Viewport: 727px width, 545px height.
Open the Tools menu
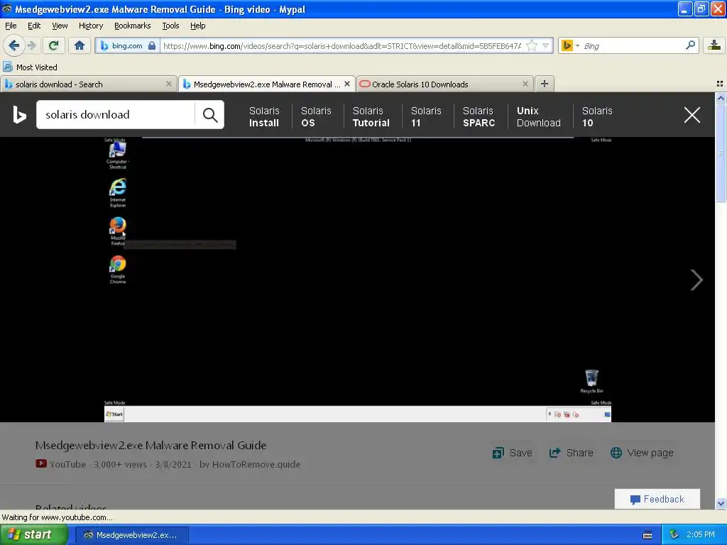[170, 26]
